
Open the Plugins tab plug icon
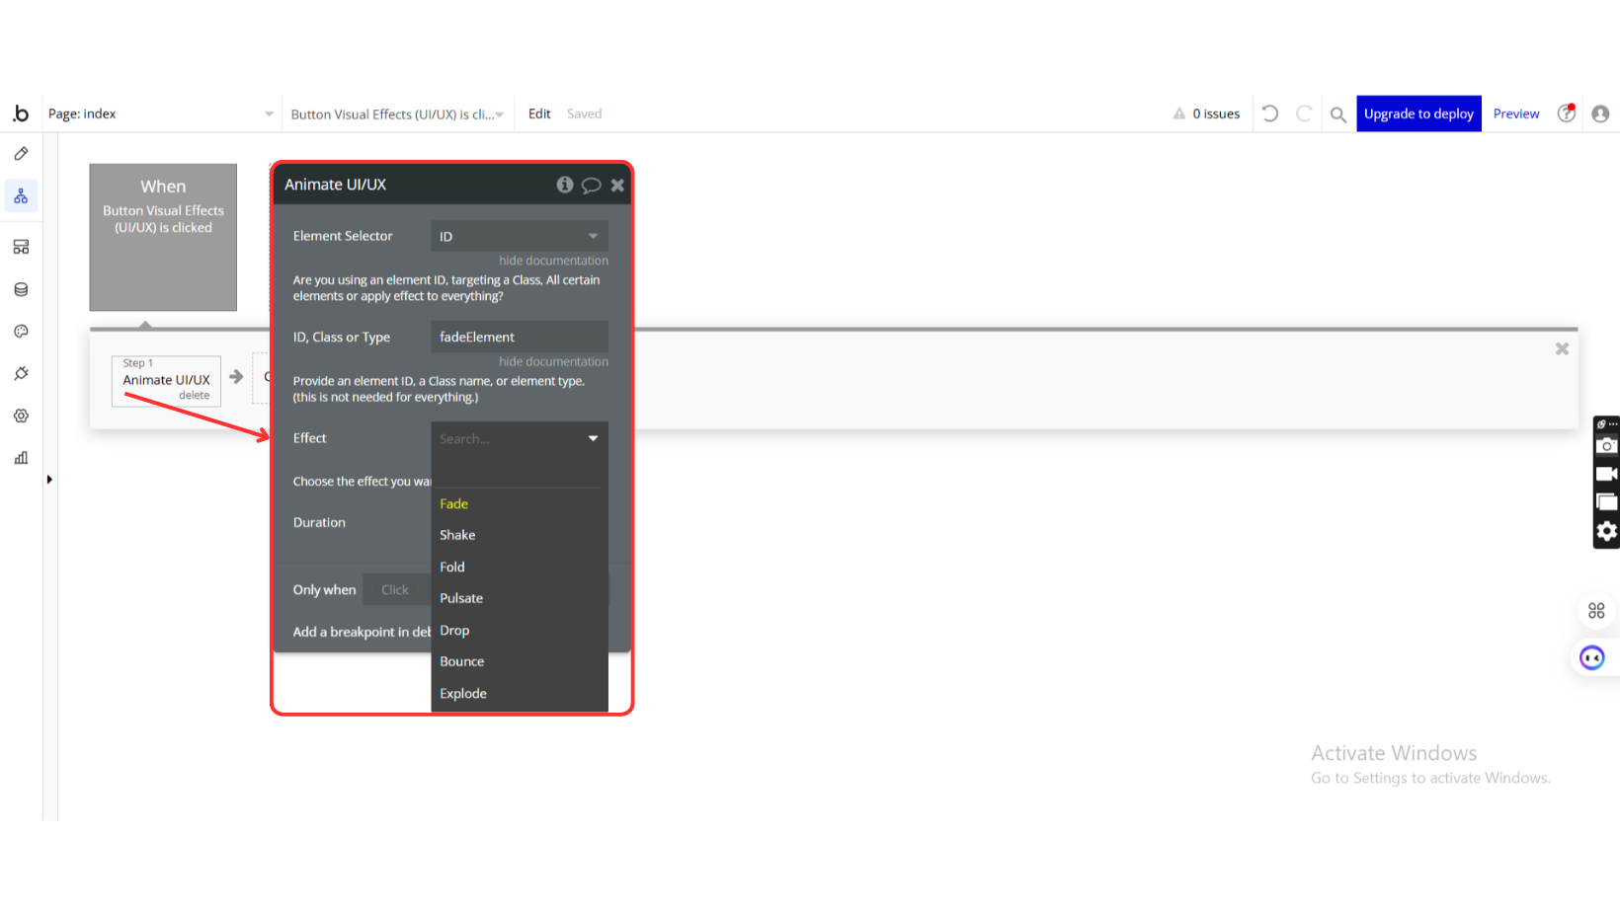[x=21, y=373]
